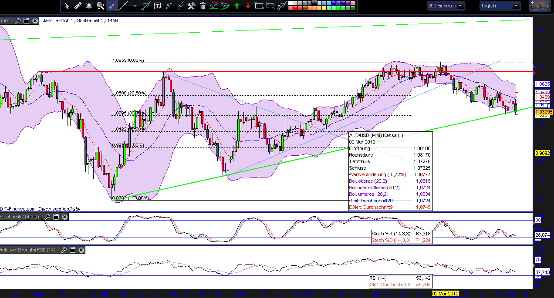Select the extended trend line tool
The image size is (554, 298).
coord(123,6)
